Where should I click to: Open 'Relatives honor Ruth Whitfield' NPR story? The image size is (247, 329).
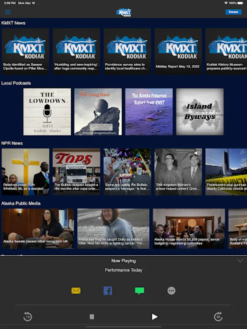pyautogui.click(x=25, y=172)
